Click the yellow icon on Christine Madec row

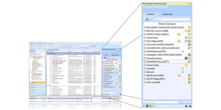(x=186, y=65)
